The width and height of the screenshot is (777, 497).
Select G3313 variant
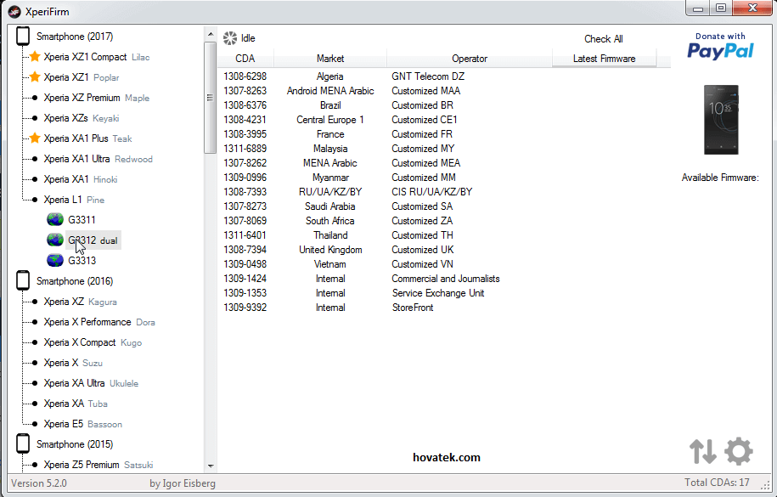82,261
